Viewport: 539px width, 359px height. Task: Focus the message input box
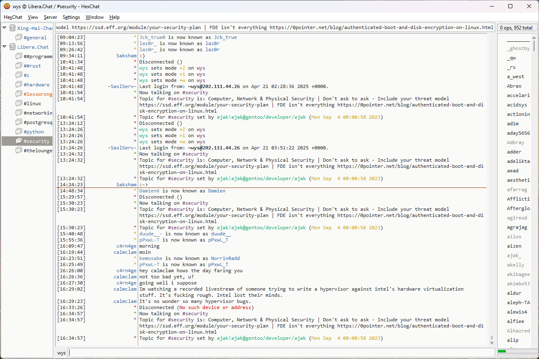pyautogui.click(x=281, y=353)
